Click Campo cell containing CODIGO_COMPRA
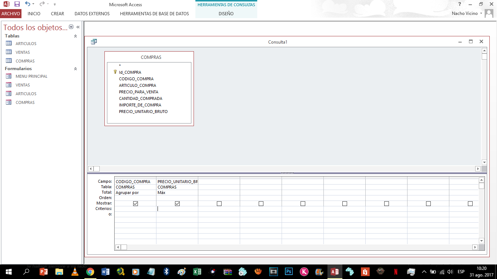497x279 pixels. pos(135,182)
